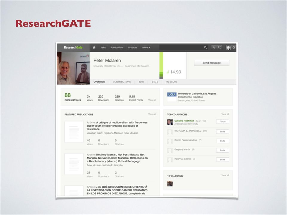Open Gustavo Fischman's avatar
This screenshot has height=215, width=287.
[x=170, y=122]
